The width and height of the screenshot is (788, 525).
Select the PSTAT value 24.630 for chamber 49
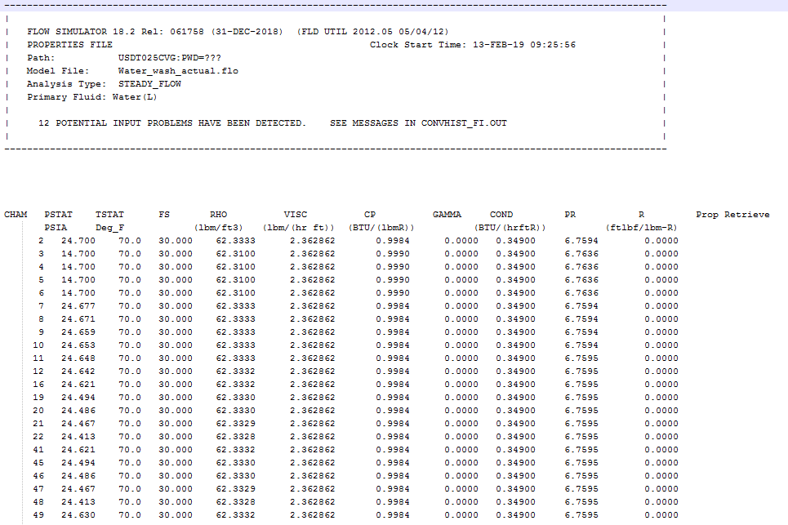pyautogui.click(x=78, y=515)
